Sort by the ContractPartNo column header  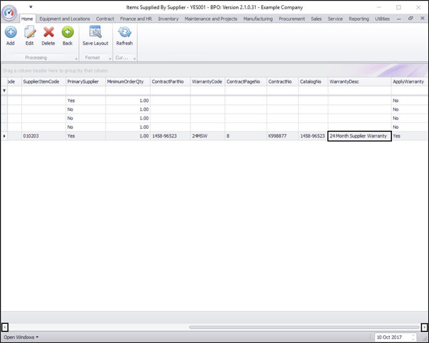pyautogui.click(x=170, y=81)
